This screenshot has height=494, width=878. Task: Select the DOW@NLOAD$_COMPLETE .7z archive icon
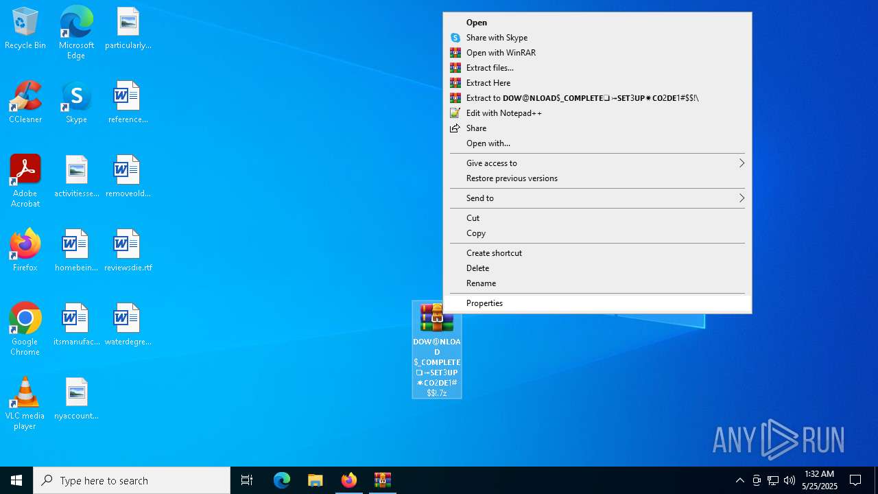click(x=437, y=350)
